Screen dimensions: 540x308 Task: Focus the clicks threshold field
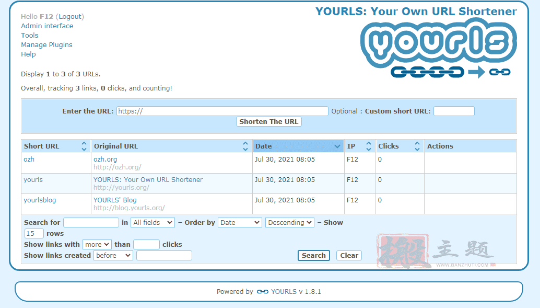pos(146,245)
